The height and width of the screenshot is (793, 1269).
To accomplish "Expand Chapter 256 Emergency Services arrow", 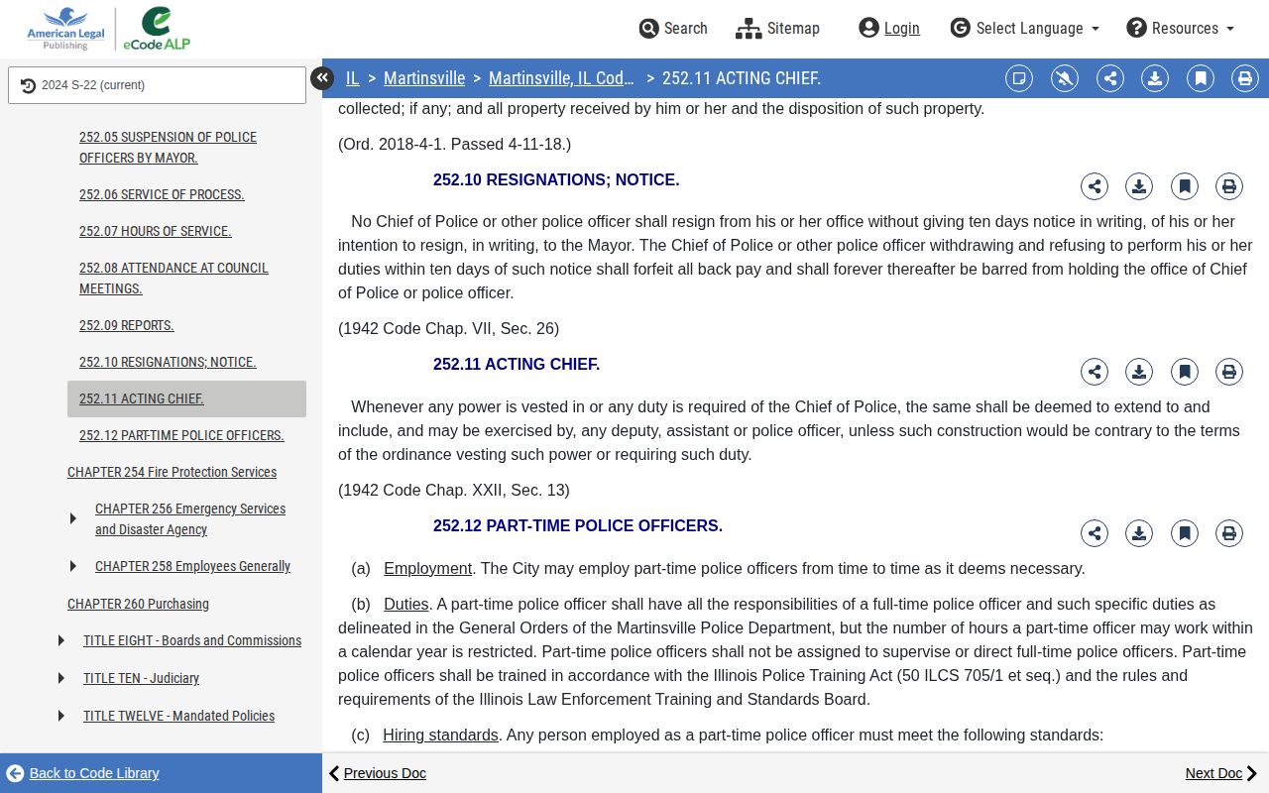I will [73, 518].
